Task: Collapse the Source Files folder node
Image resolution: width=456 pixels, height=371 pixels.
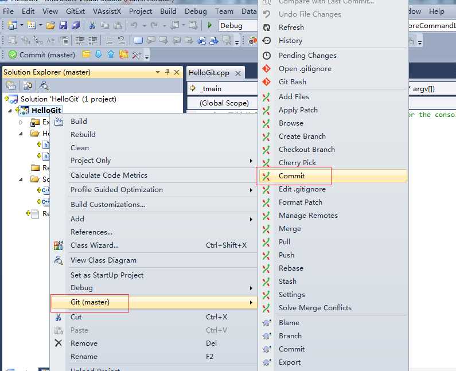Action: click(21, 179)
